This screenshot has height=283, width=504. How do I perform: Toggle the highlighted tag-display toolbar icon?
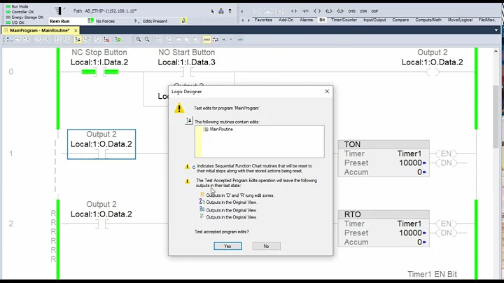pyautogui.click(x=206, y=39)
